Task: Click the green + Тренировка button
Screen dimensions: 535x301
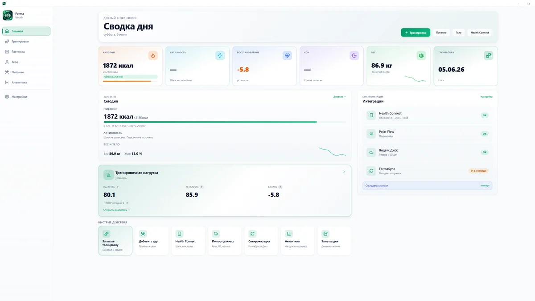Action: tap(416, 33)
